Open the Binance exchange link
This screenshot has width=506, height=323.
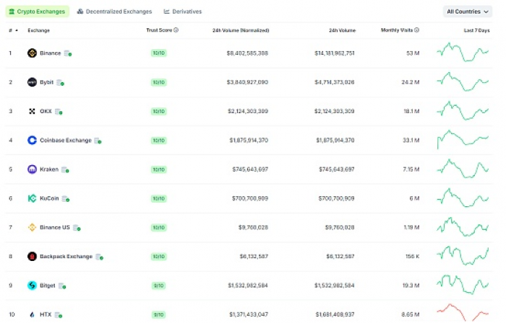[51, 53]
